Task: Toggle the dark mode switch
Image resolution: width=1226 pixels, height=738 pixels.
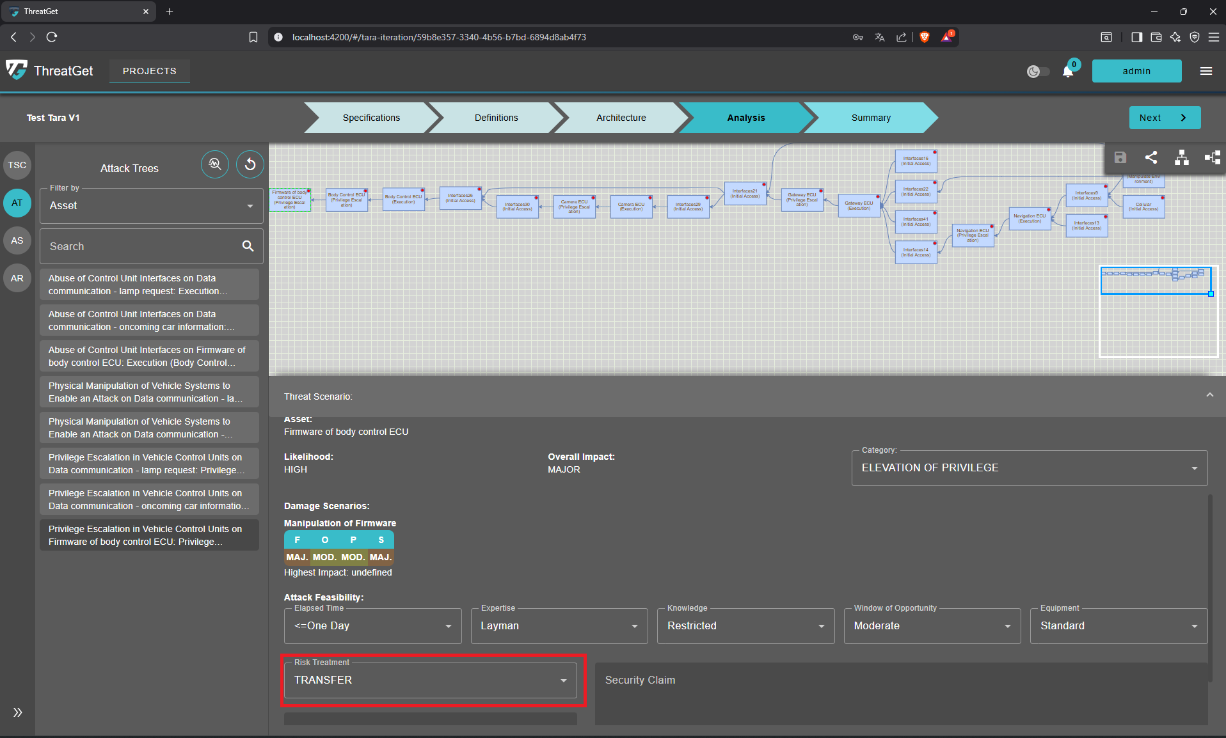Action: (x=1038, y=71)
